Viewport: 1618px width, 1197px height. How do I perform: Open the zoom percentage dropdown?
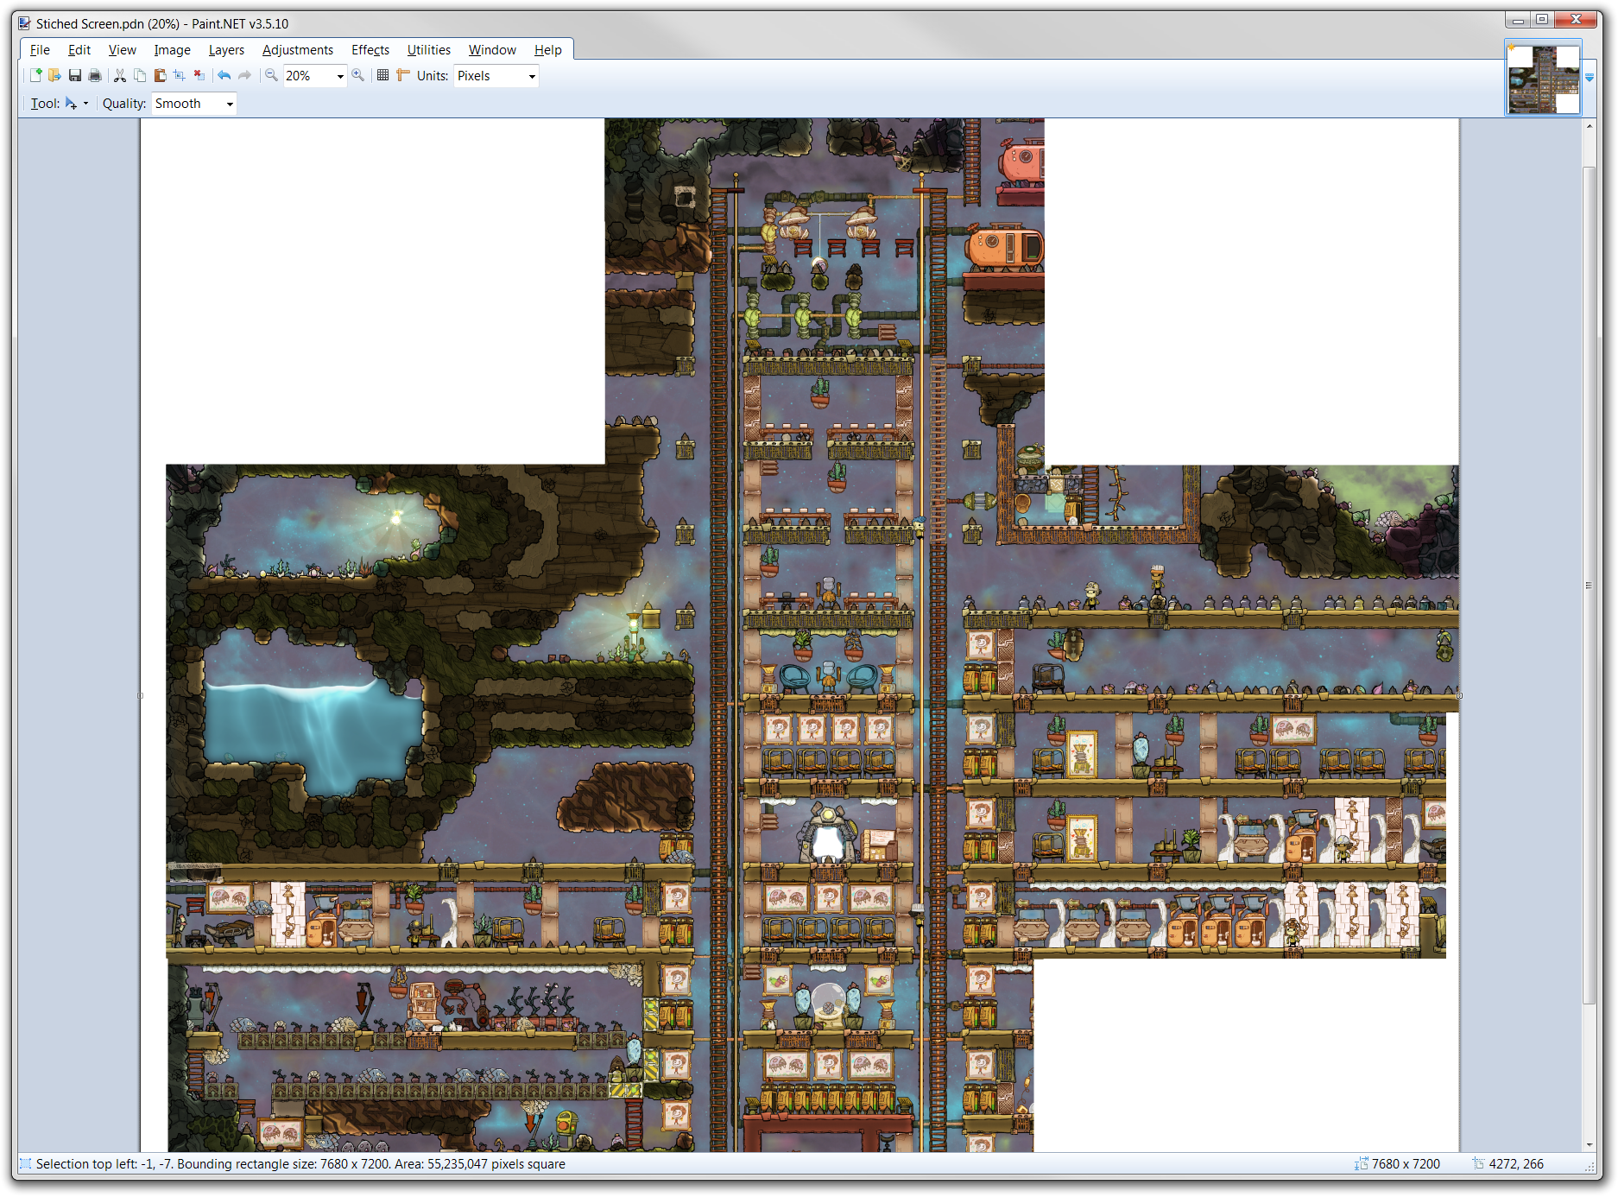coord(339,77)
